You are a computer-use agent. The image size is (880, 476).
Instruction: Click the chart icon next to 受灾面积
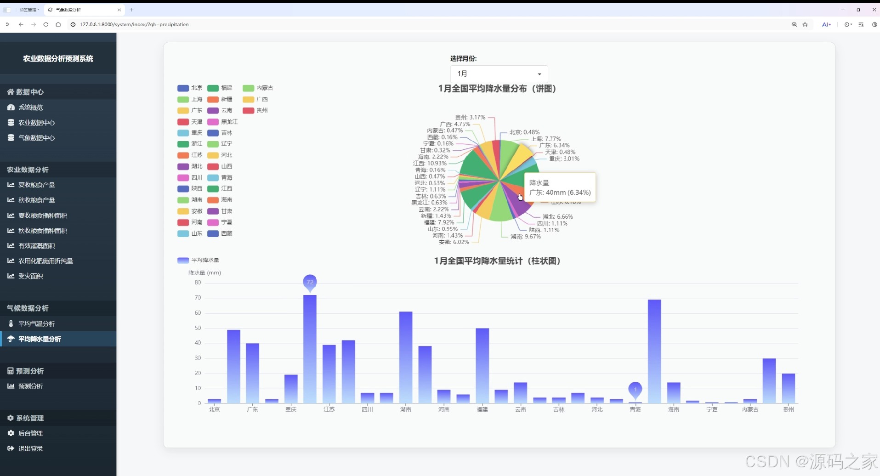pos(11,276)
